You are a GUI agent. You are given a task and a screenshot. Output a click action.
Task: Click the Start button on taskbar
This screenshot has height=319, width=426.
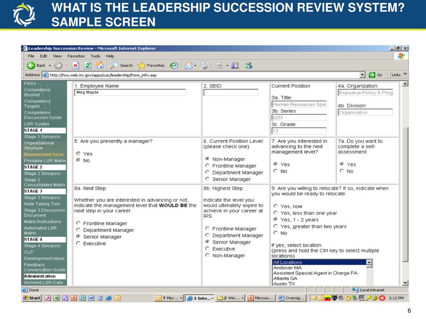(32, 298)
